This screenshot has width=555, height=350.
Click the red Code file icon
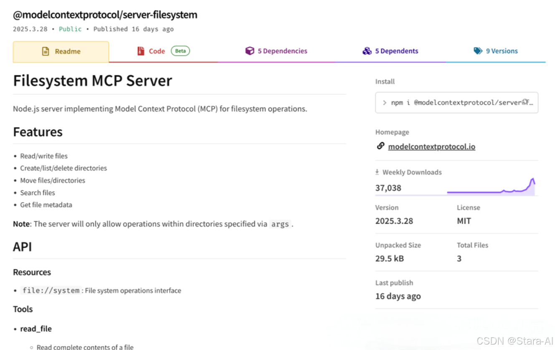[141, 51]
